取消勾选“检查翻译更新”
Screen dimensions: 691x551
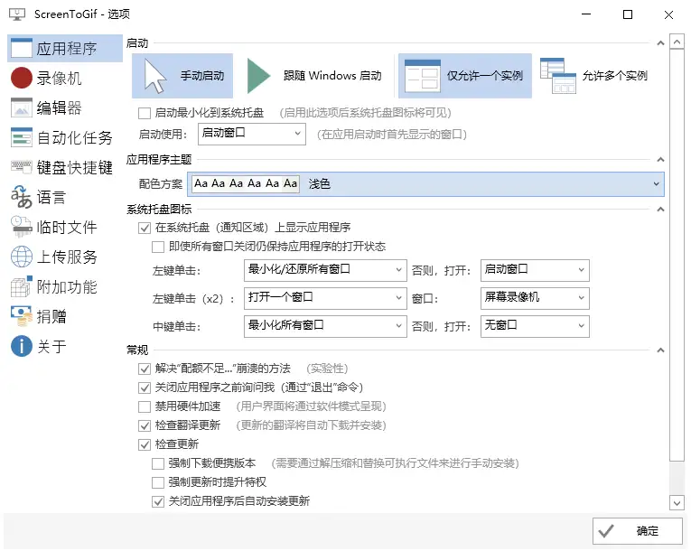pyautogui.click(x=145, y=425)
